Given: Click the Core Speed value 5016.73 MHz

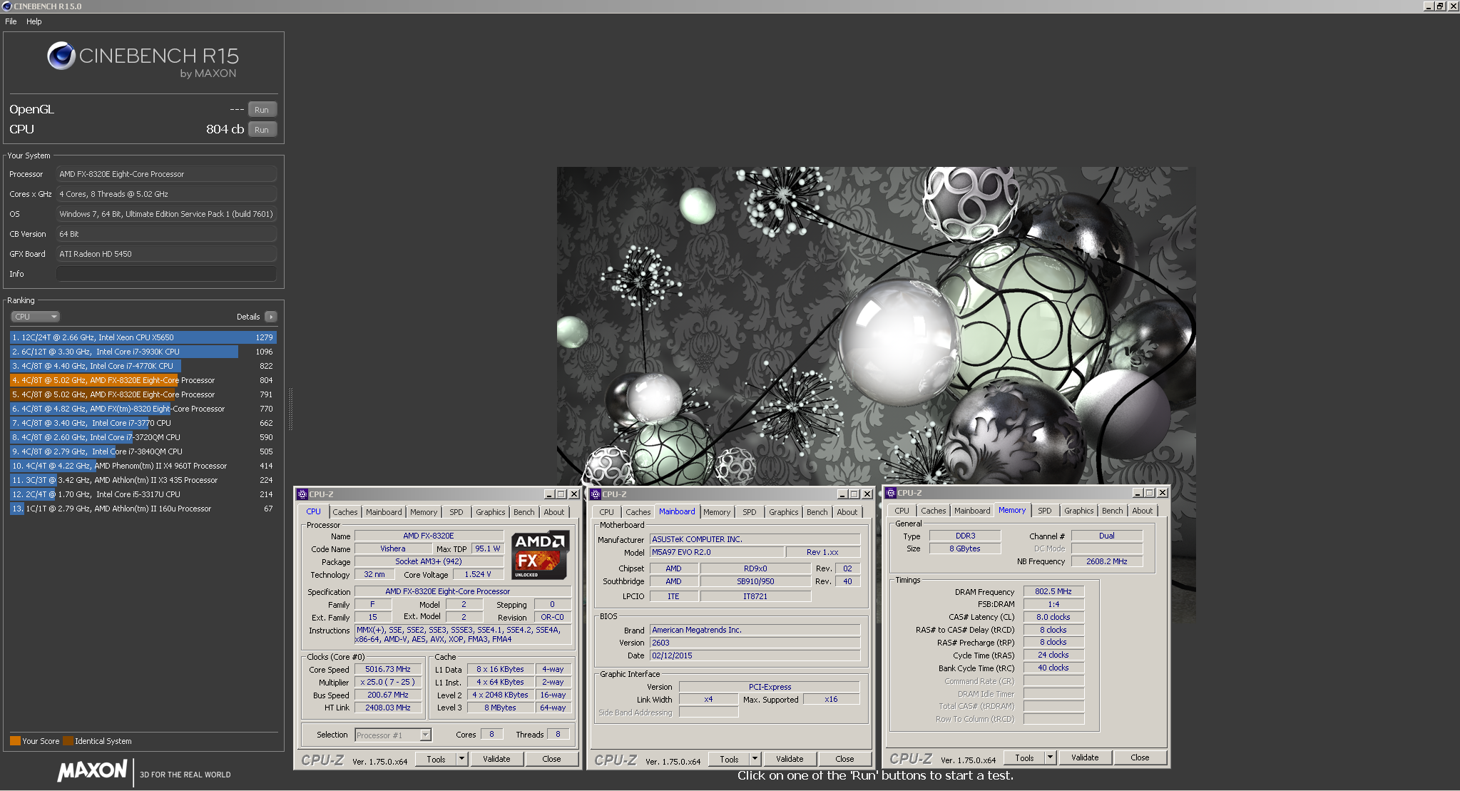Looking at the screenshot, I should pos(388,669).
